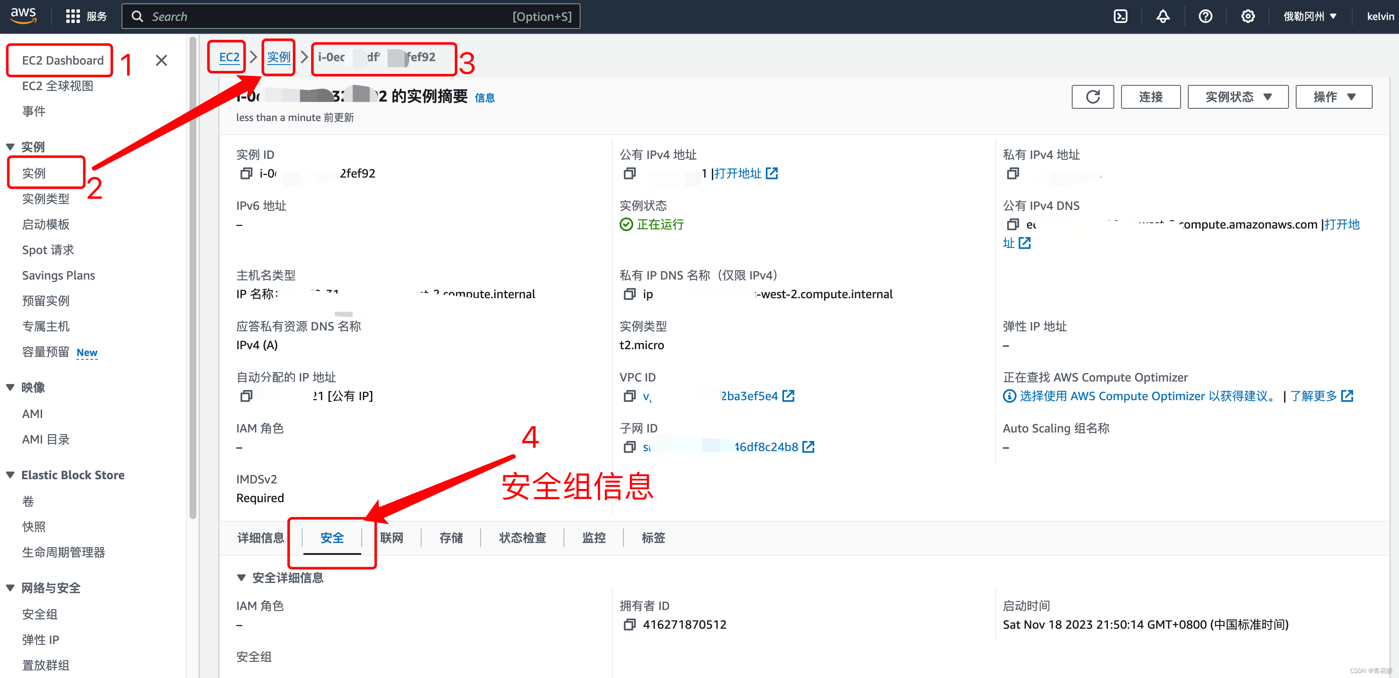The image size is (1399, 678).
Task: Copy the auto-assigned IP address
Action: coord(246,396)
